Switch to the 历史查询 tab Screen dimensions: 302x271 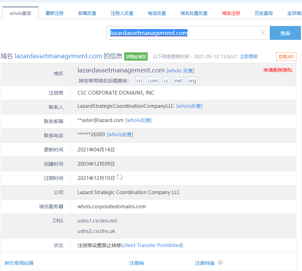click(264, 13)
